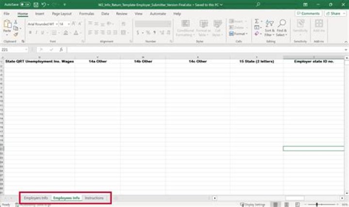Open the Format cells dropdown
The width and height of the screenshot is (349, 207).
238,34
